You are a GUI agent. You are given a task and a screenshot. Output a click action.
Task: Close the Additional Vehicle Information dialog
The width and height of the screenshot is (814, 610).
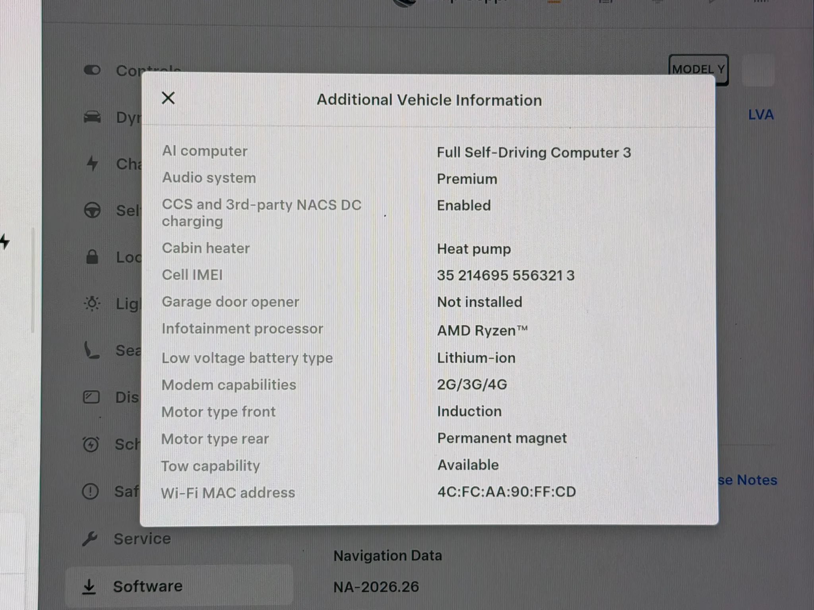(168, 98)
